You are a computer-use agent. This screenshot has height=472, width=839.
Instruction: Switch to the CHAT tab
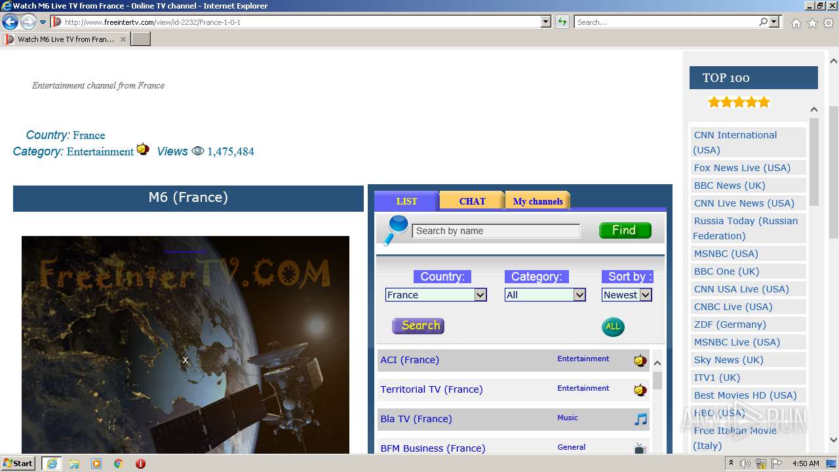click(x=472, y=201)
